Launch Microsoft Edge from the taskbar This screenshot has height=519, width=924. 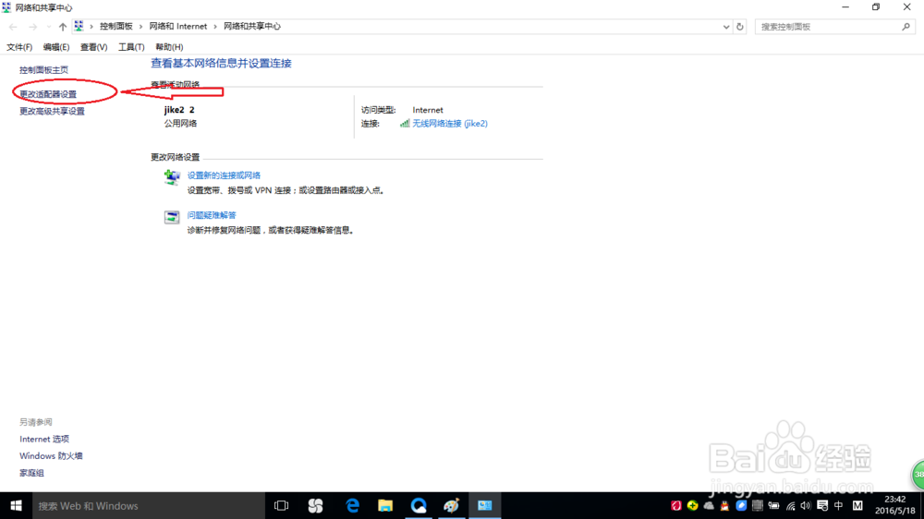[x=352, y=506]
